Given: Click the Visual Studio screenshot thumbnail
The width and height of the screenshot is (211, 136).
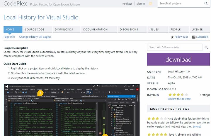Looking at the screenshot, I should [x=72, y=110].
